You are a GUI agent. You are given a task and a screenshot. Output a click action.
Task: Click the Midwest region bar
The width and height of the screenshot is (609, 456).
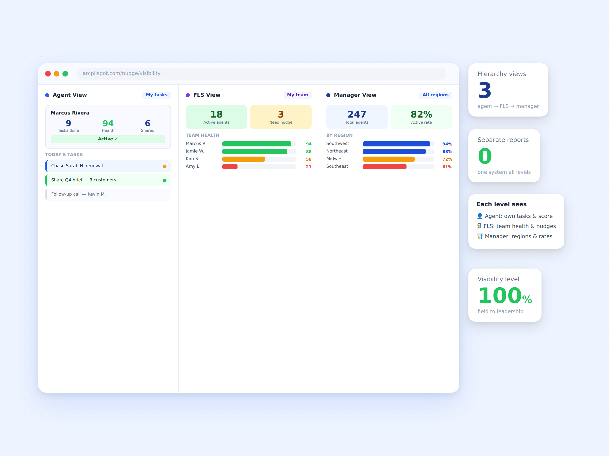coord(388,159)
